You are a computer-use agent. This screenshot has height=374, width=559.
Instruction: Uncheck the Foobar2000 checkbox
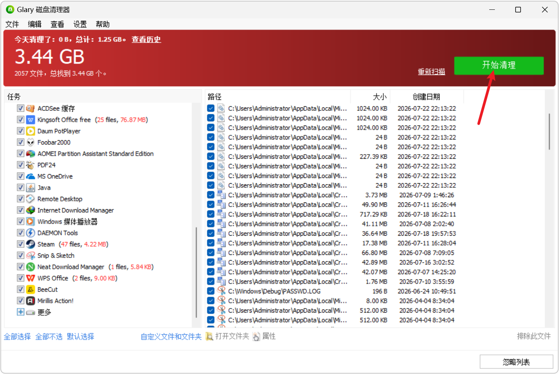click(x=21, y=143)
